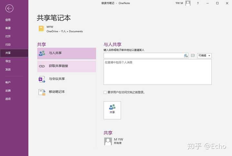
Task: Open help with the question mark
Action: 198,3
